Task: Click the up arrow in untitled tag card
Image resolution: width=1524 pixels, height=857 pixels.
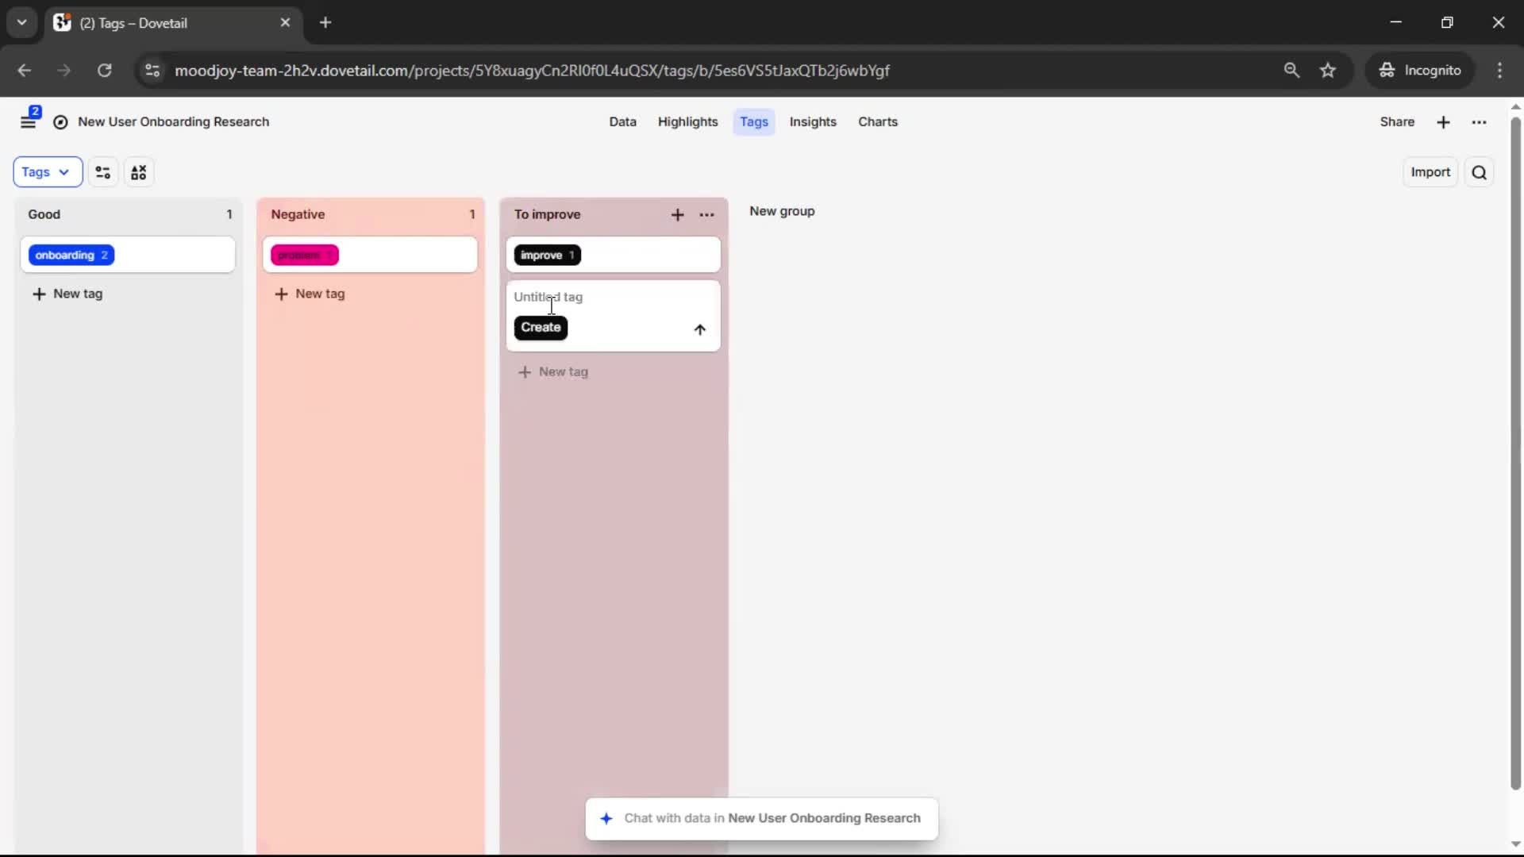Action: pos(699,329)
